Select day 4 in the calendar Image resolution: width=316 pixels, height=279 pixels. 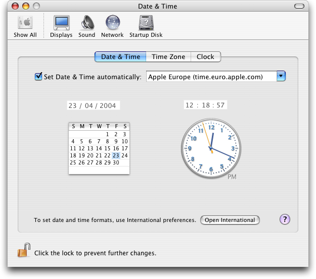click(73, 141)
